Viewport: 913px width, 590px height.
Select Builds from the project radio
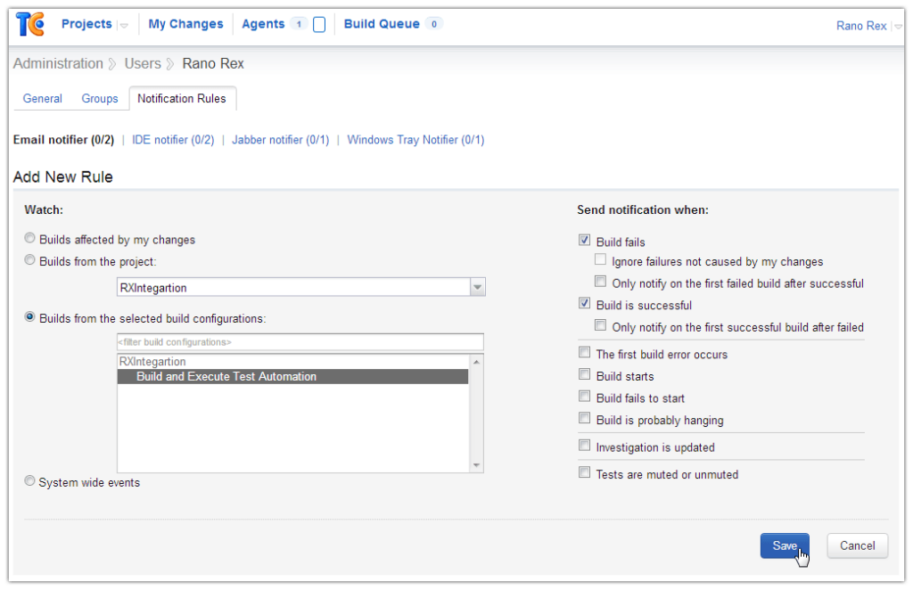click(x=29, y=260)
